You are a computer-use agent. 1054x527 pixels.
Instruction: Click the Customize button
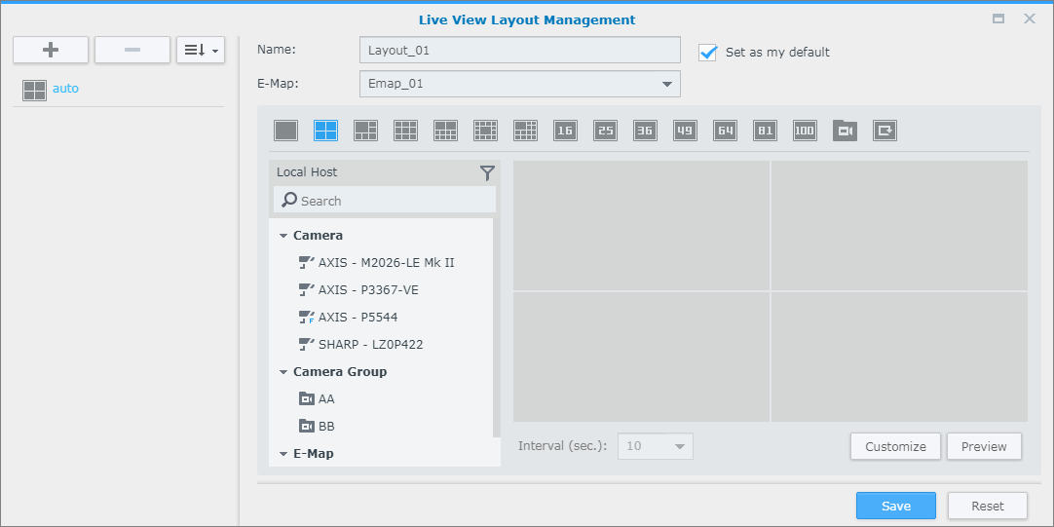pyautogui.click(x=895, y=446)
